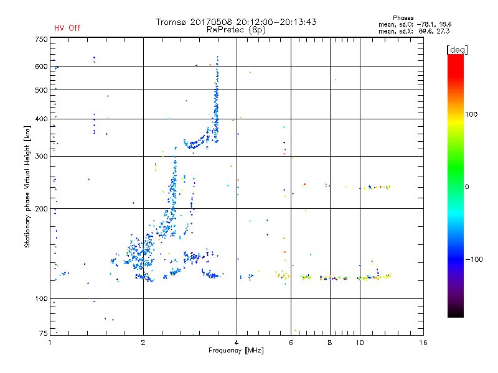Click the title 'Tromsø 20170508 20:12:00-20:13:43'
498x373 pixels.
click(236, 22)
